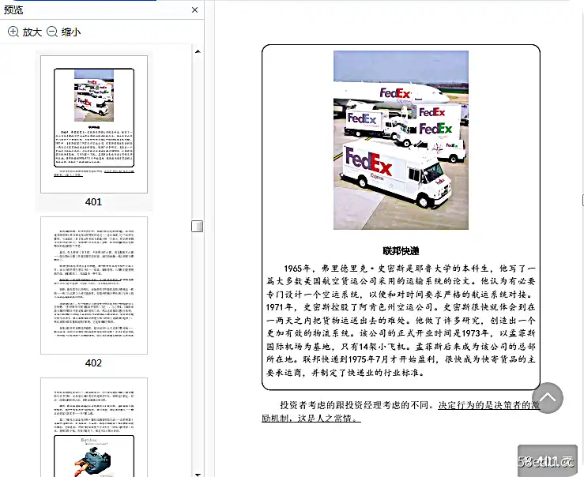The width and height of the screenshot is (584, 477).
Task: Click the thumbnail panel scrollbar handle
Action: click(x=198, y=226)
